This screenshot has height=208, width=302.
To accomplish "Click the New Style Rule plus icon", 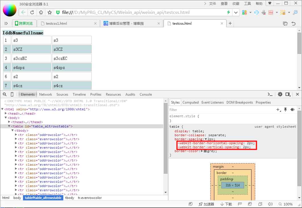I will click(x=278, y=110).
